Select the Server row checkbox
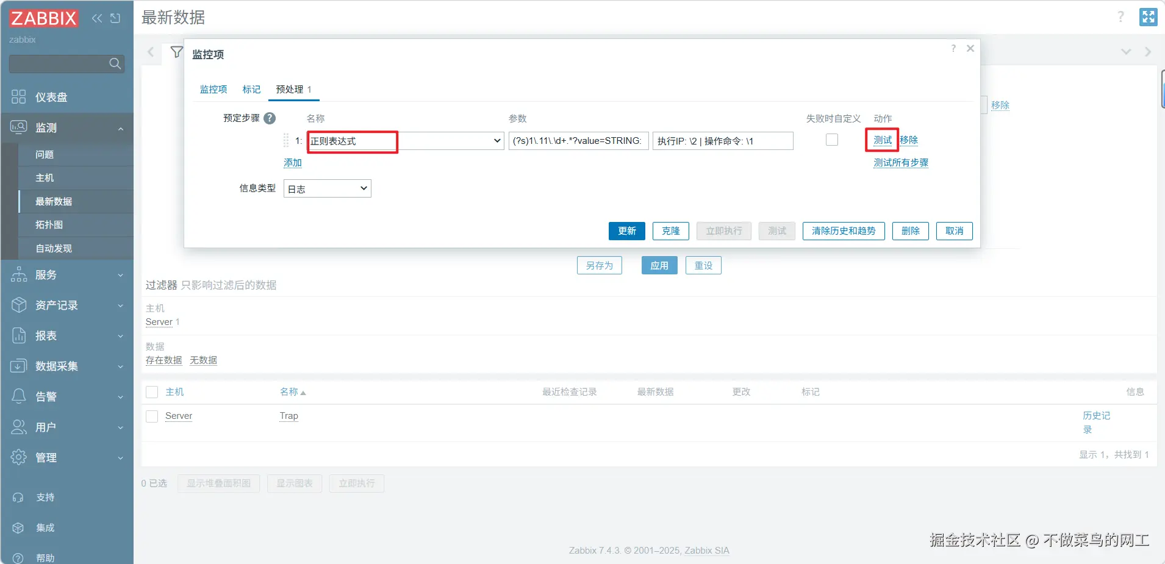This screenshot has height=564, width=1165. 152,416
